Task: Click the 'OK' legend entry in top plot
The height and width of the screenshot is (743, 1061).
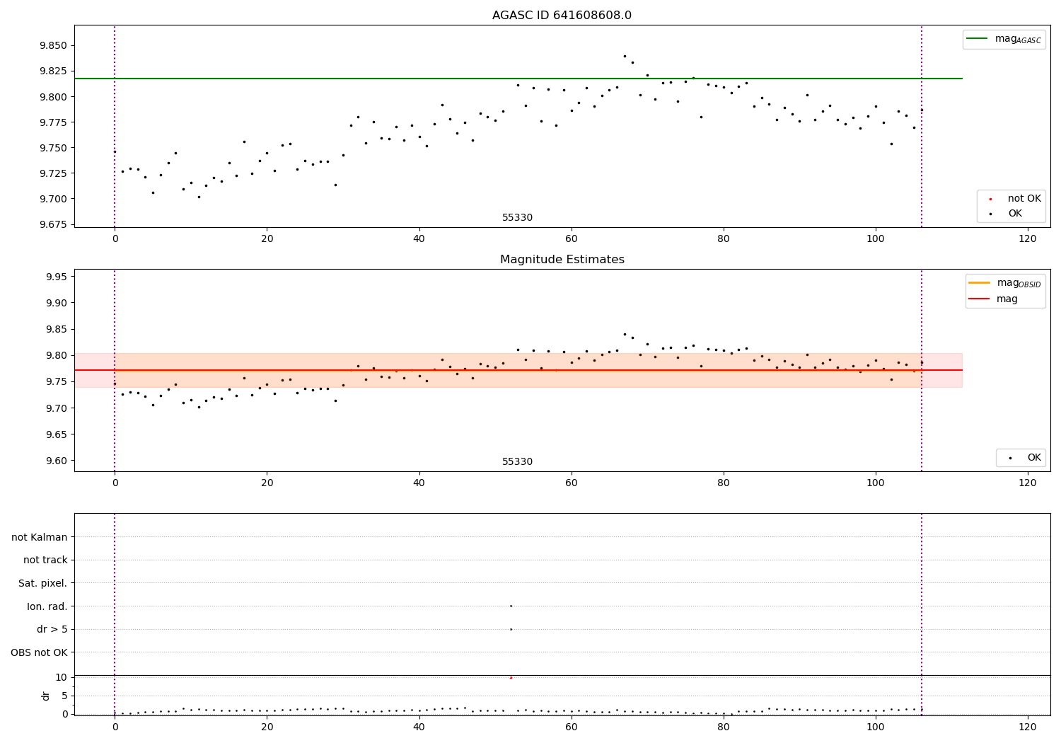Action: tap(1015, 214)
